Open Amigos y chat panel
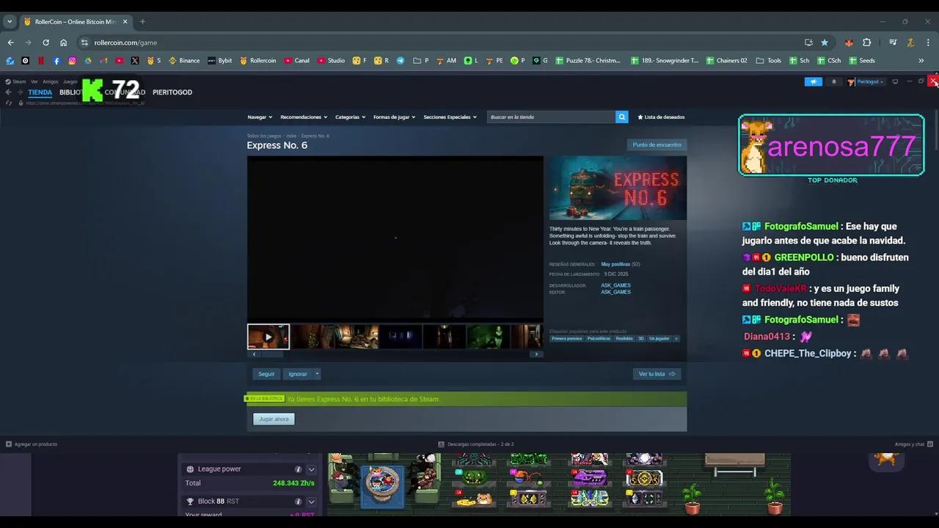Viewport: 939px width, 528px height. pos(910,444)
